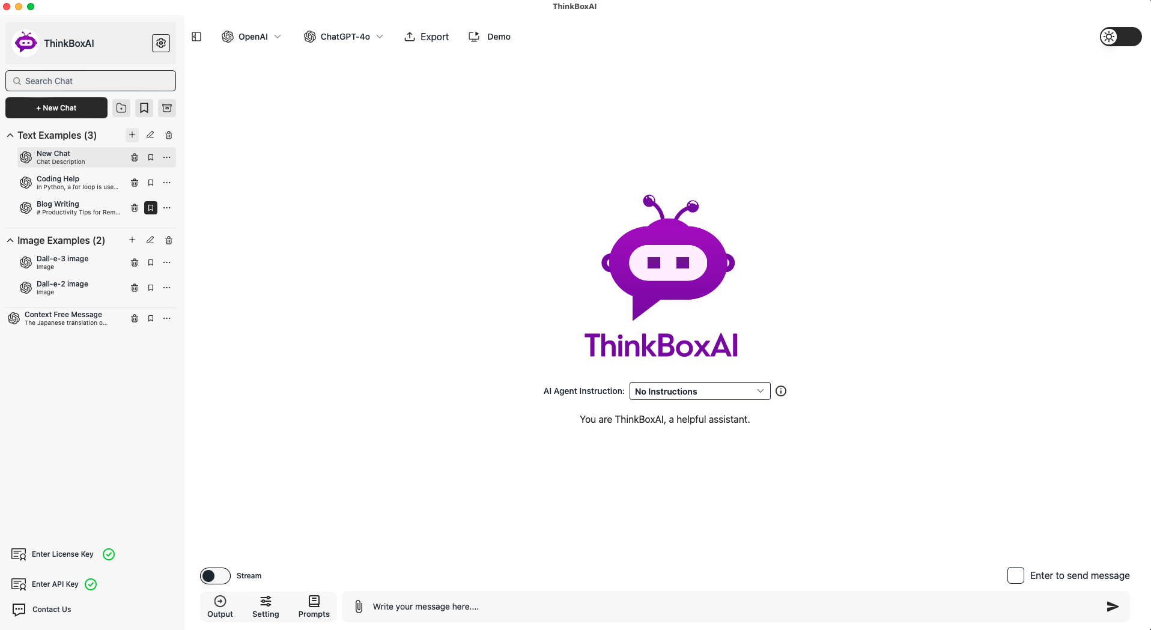The height and width of the screenshot is (630, 1151).
Task: Open the archive icon beside New Chat
Action: click(x=167, y=108)
